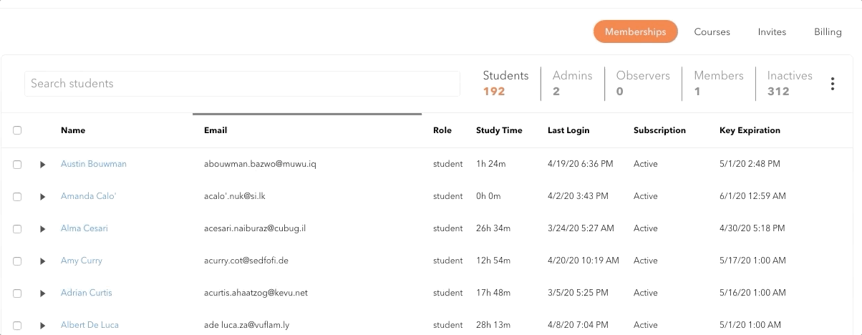The width and height of the screenshot is (862, 335).
Task: Switch to the Courses tab
Action: (712, 31)
